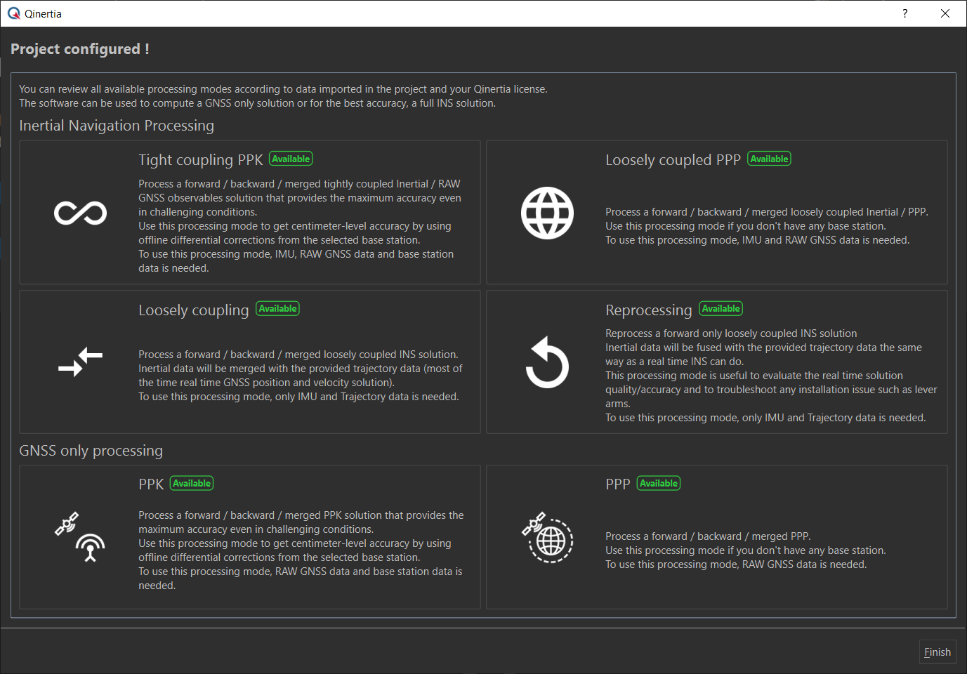Click the Qinertia logo in title bar
This screenshot has height=674, width=967.
coord(13,13)
